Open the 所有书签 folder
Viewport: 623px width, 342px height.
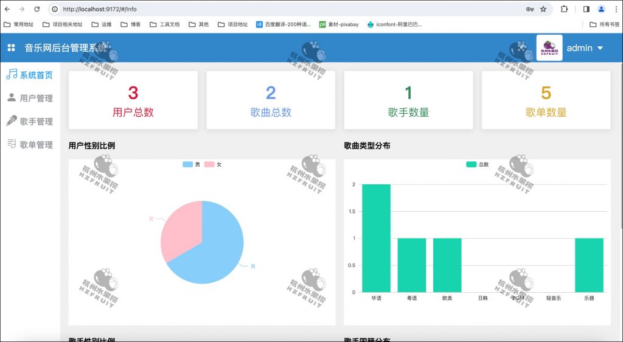tap(604, 24)
